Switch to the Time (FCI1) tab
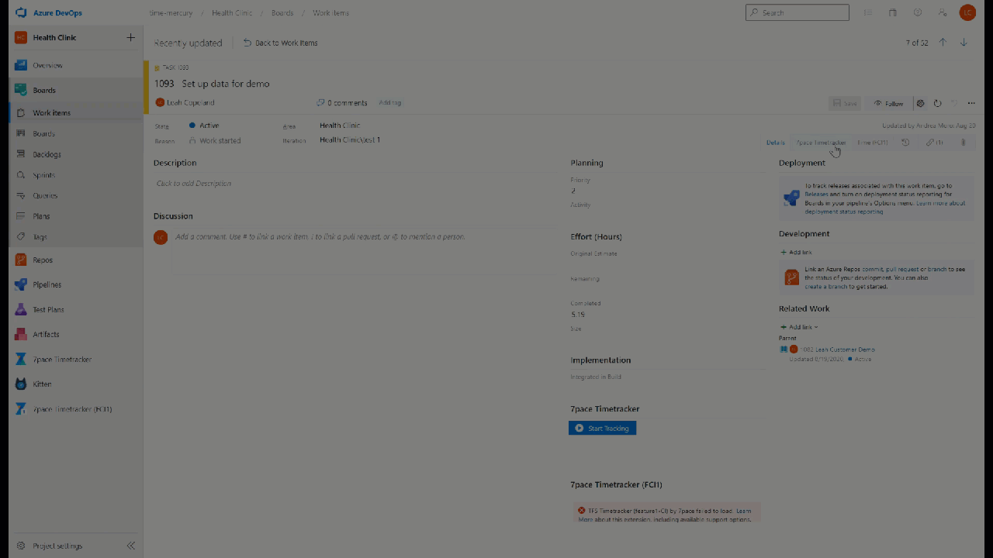This screenshot has height=558, width=993. coord(872,143)
